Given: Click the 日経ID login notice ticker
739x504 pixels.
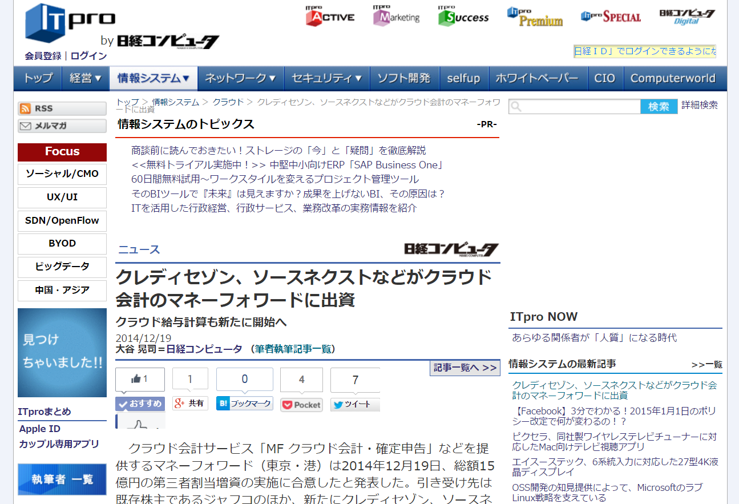Looking at the screenshot, I should pyautogui.click(x=645, y=51).
